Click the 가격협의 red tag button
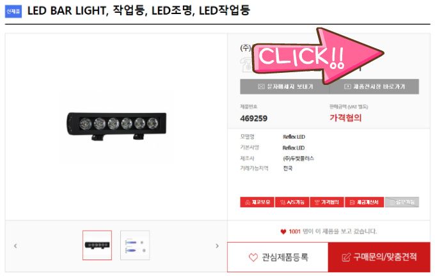The height and width of the screenshot is (276, 435). tap(327, 203)
